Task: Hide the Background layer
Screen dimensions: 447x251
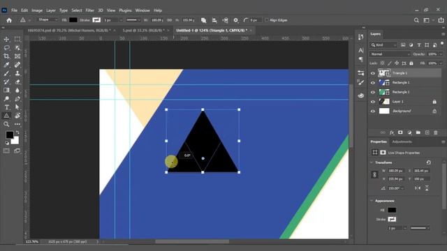Action: [x=373, y=112]
